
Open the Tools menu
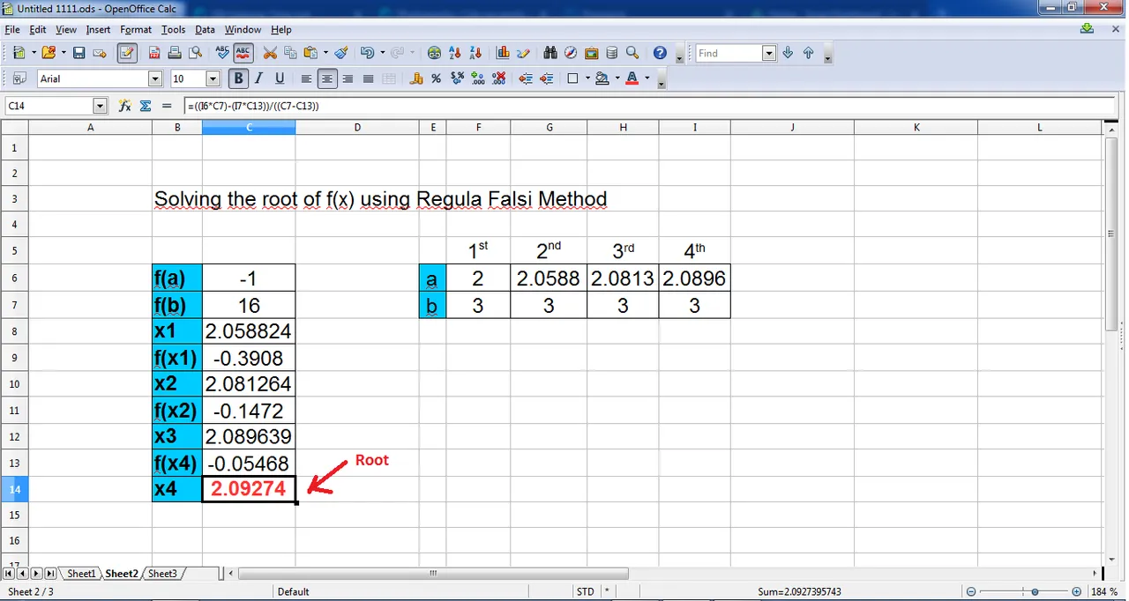(x=173, y=30)
